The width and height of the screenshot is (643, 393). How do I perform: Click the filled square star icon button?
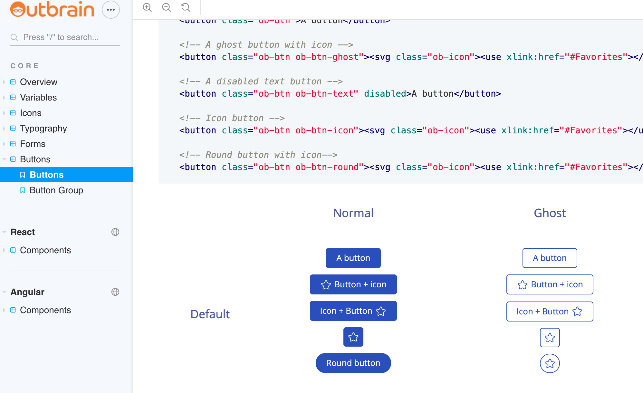pos(353,337)
